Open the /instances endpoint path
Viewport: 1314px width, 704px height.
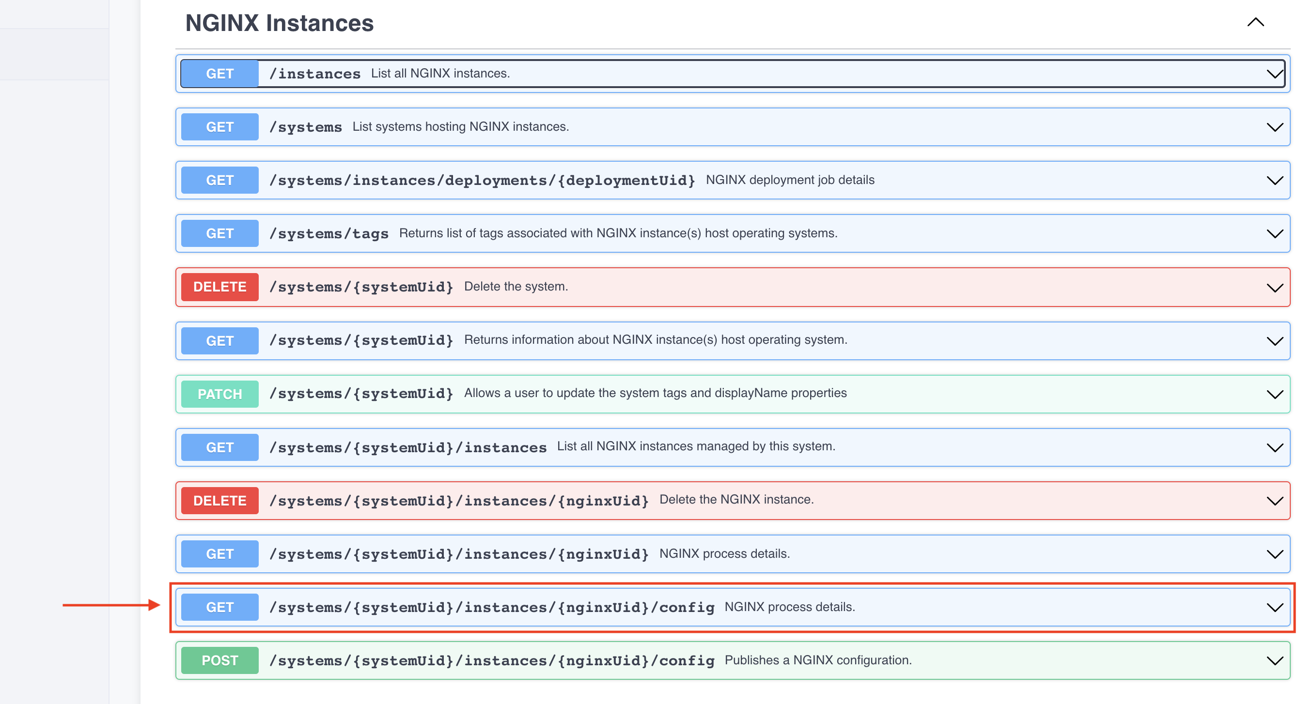click(315, 74)
